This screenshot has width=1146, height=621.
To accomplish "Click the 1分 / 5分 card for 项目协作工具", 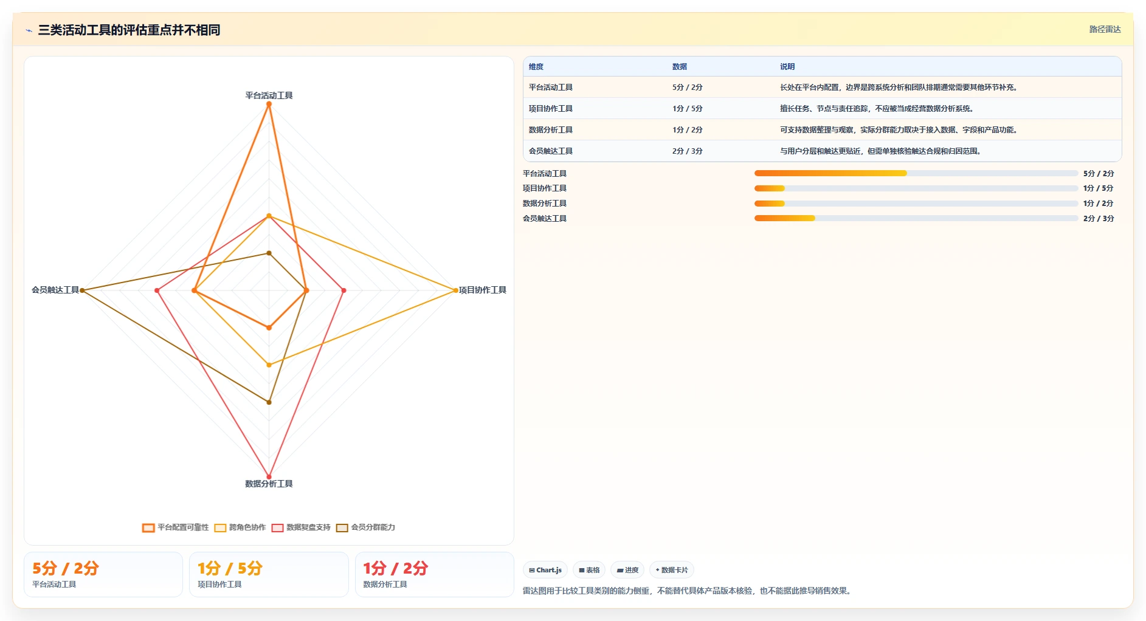I will click(269, 574).
